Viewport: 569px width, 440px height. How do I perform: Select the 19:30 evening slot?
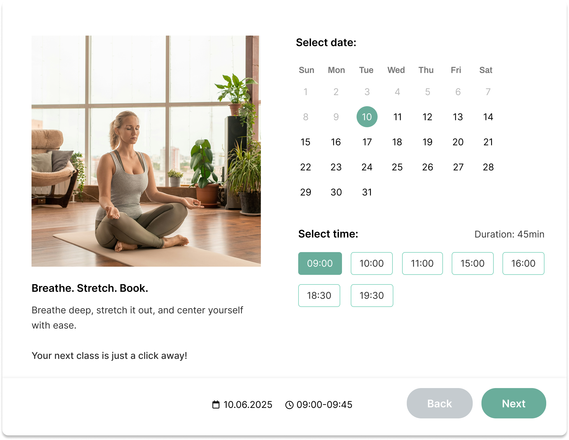pyautogui.click(x=372, y=295)
